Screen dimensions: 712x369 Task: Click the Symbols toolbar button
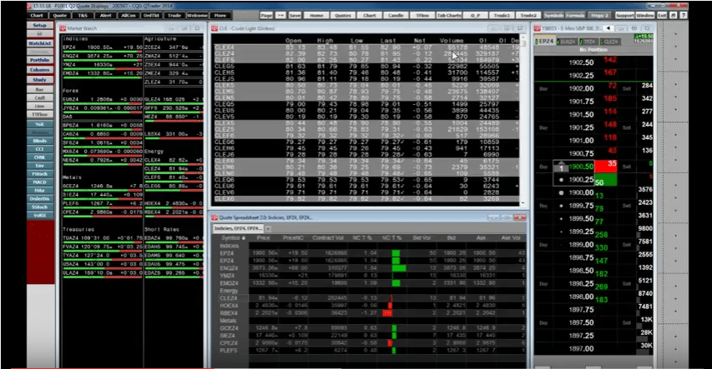pyautogui.click(x=553, y=16)
